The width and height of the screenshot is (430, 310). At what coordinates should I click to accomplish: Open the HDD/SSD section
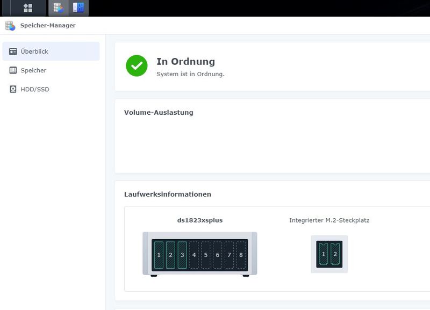pos(33,89)
